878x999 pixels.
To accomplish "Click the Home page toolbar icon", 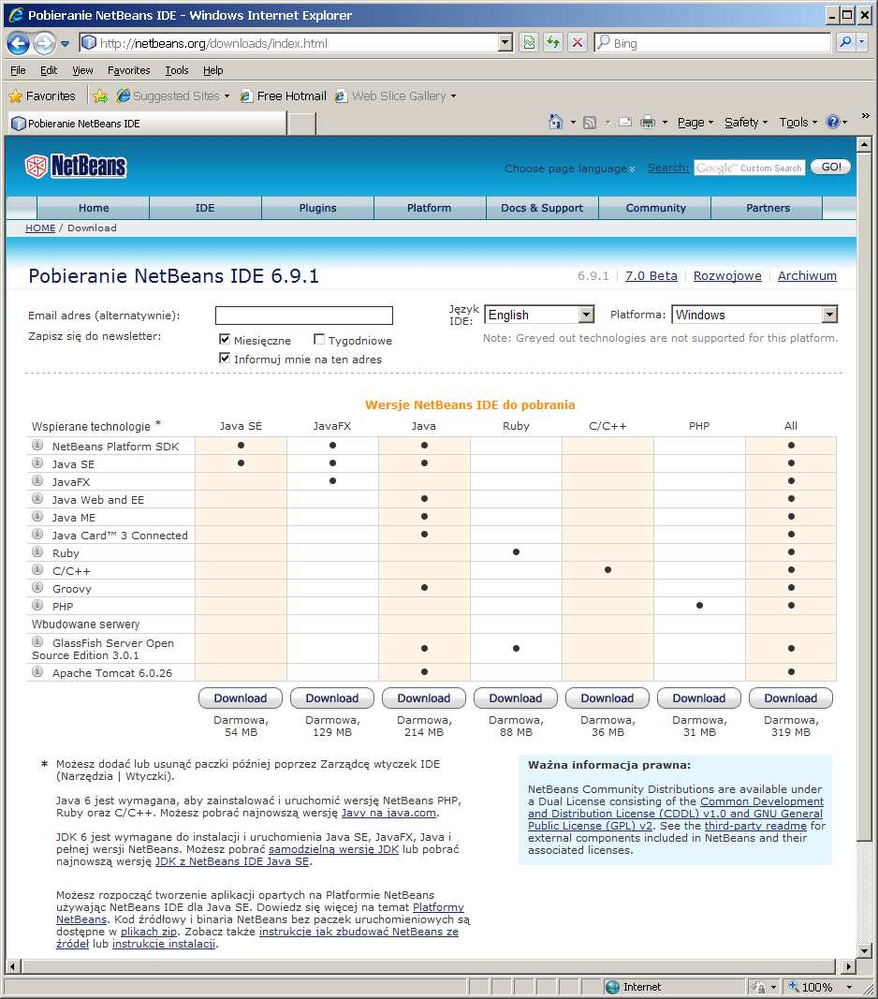I will point(556,122).
